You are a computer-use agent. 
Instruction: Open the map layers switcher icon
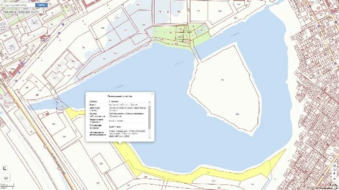(x=6, y=178)
